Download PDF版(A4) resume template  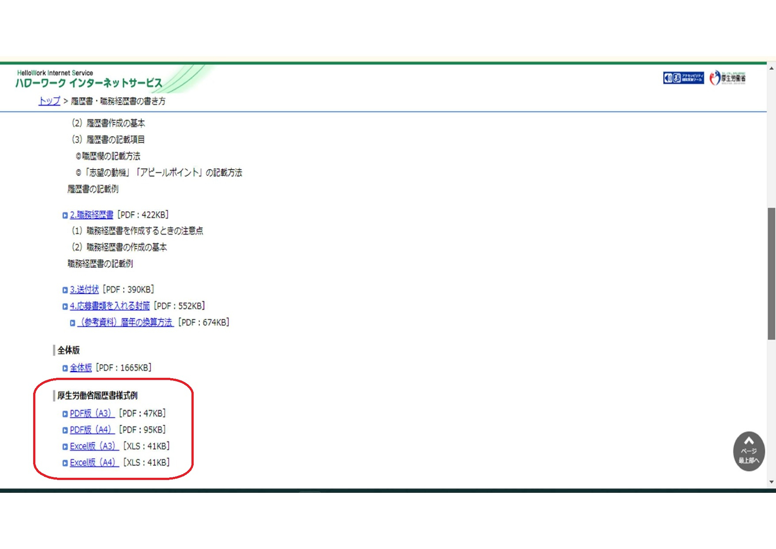[92, 430]
